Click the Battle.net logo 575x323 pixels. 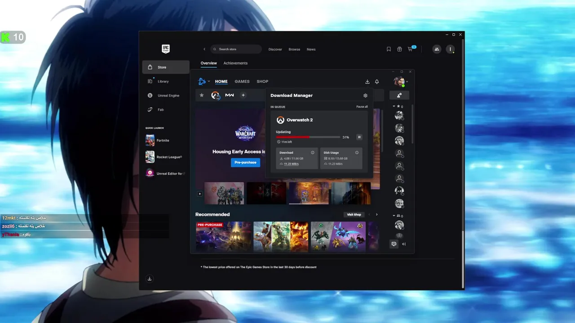[x=202, y=81]
